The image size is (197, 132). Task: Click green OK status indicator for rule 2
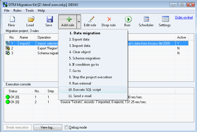pyautogui.click(x=7, y=102)
